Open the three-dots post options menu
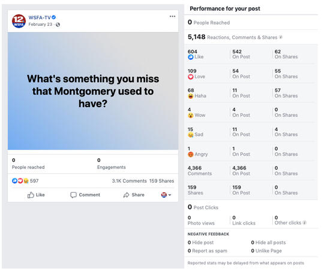The height and width of the screenshot is (269, 328). (172, 16)
